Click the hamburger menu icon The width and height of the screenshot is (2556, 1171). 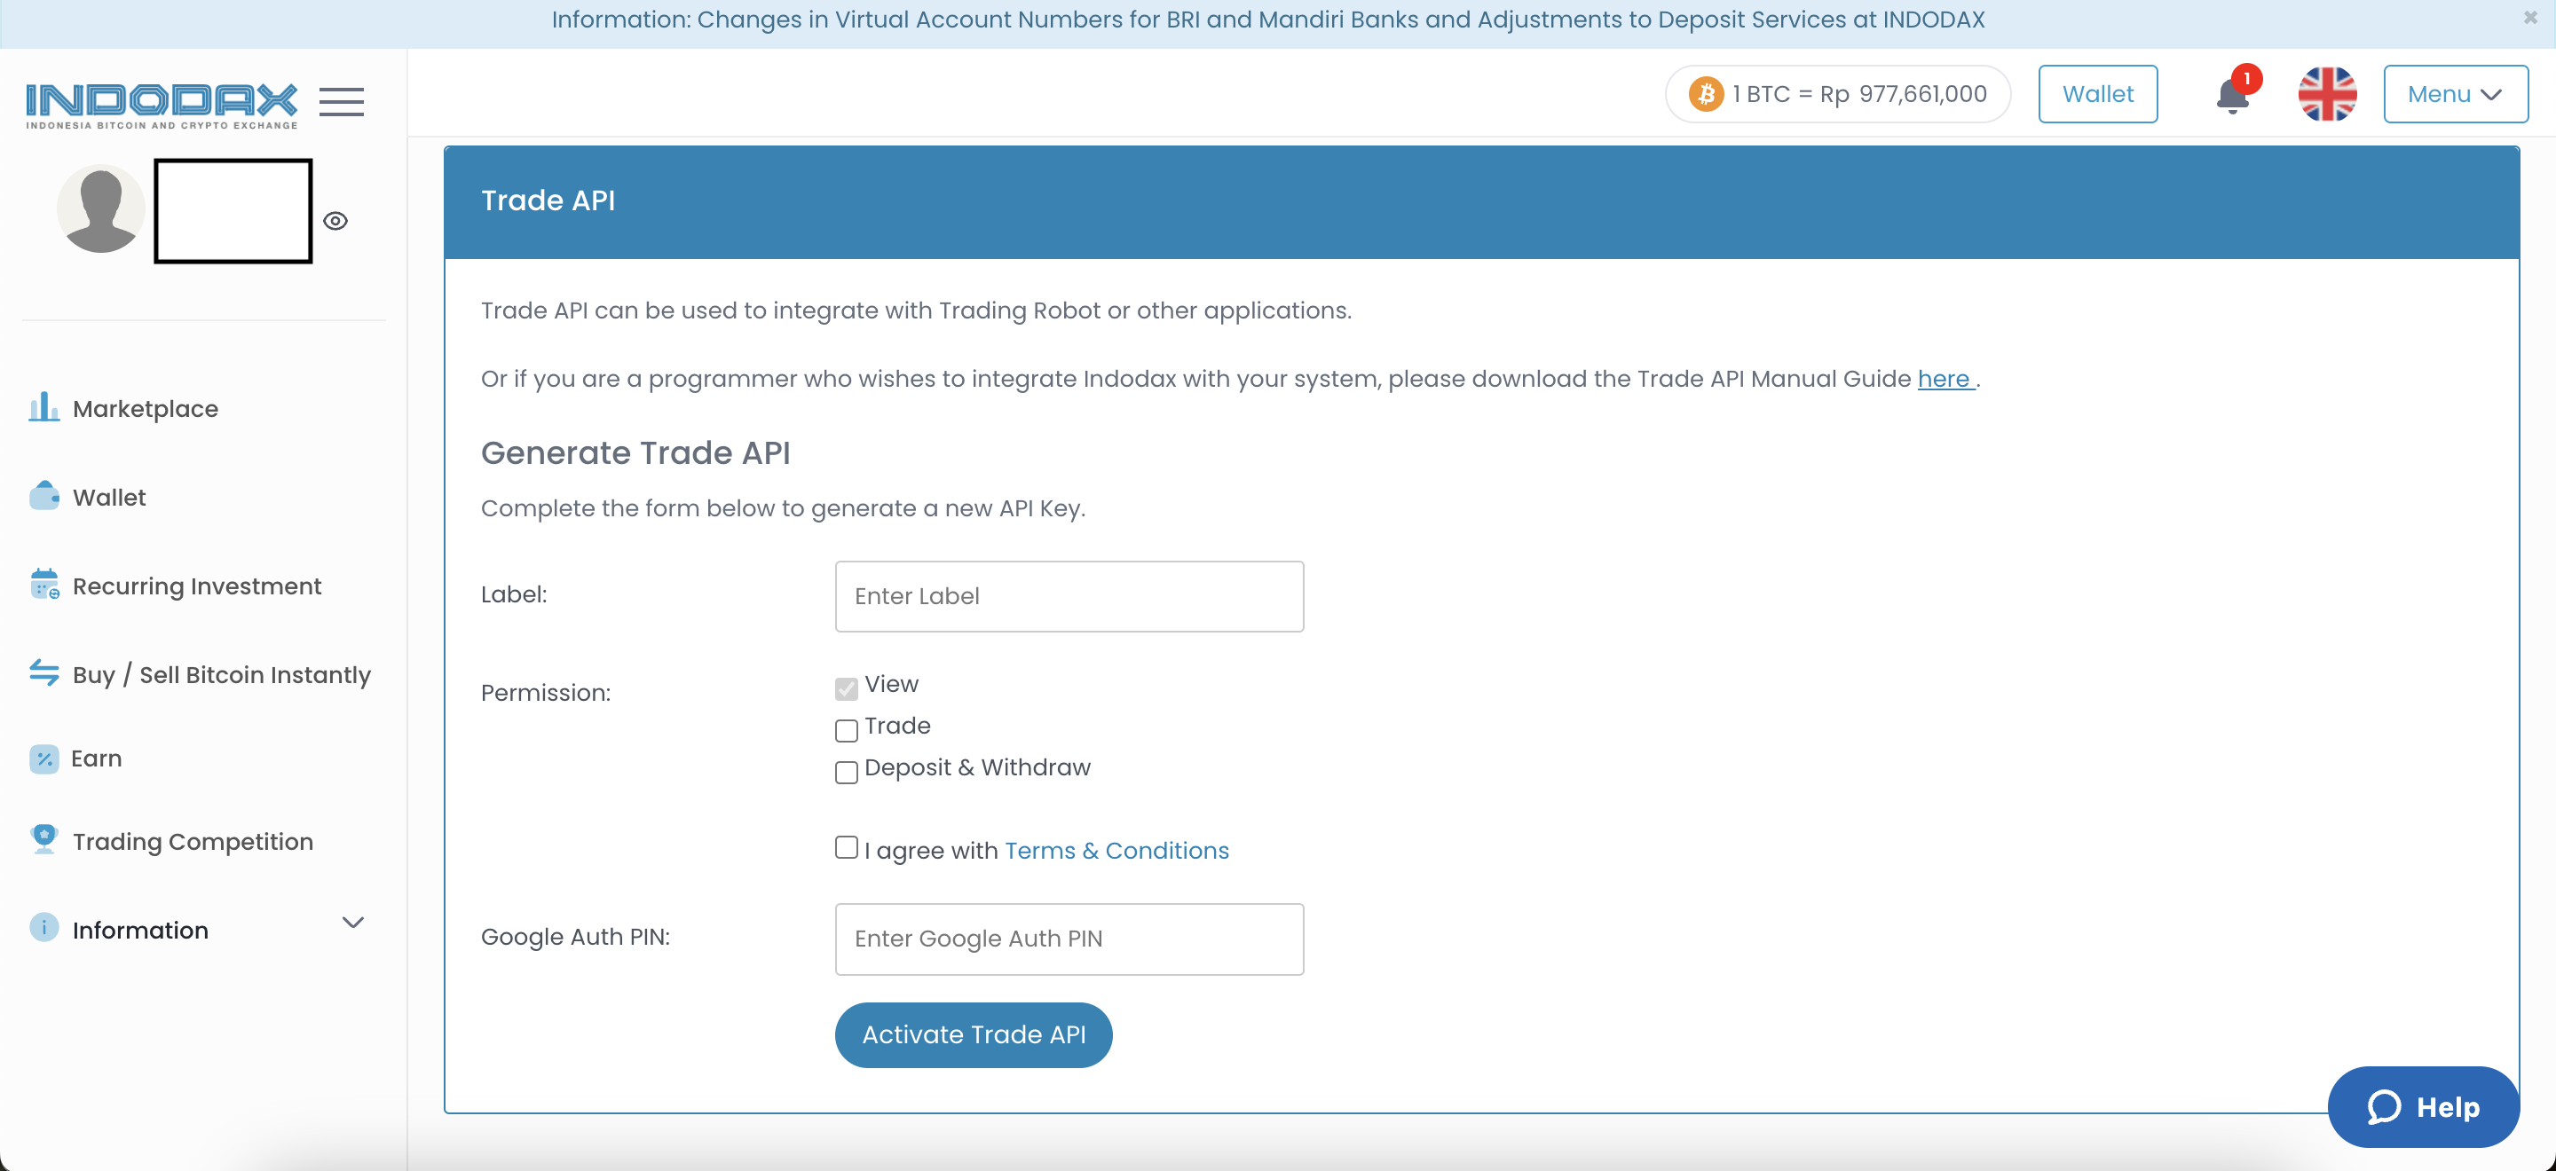(343, 101)
